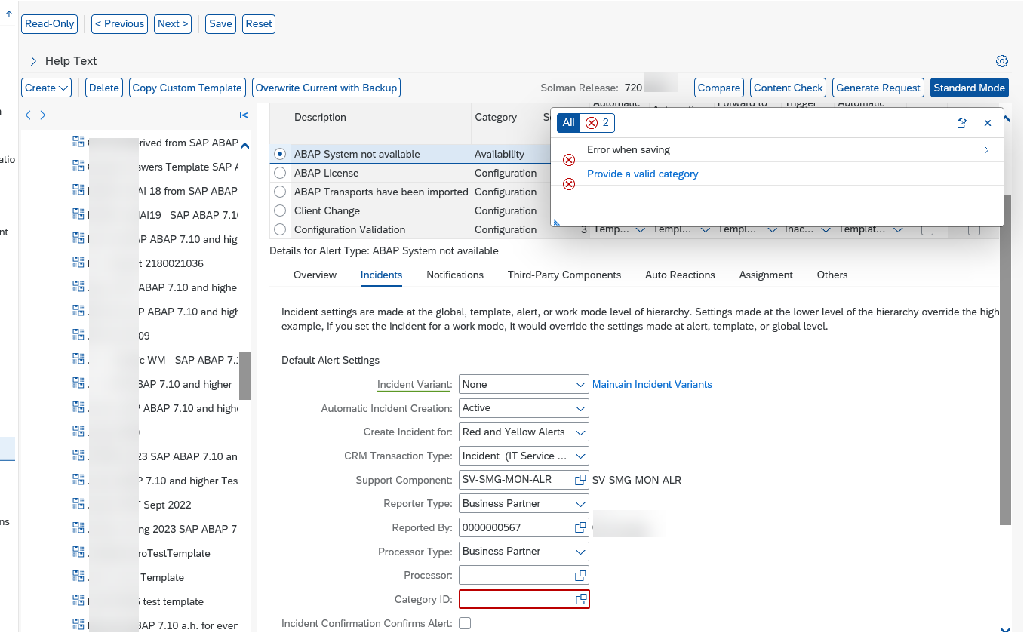Image resolution: width=1030 pixels, height=633 pixels.
Task: Click Overwrite Current with Backup
Action: [x=326, y=88]
